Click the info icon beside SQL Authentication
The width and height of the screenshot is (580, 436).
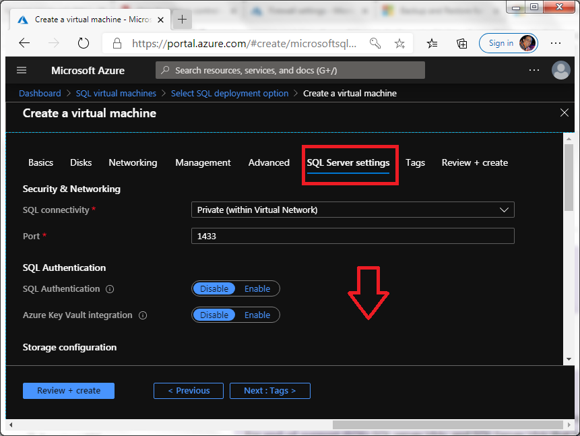pyautogui.click(x=110, y=289)
